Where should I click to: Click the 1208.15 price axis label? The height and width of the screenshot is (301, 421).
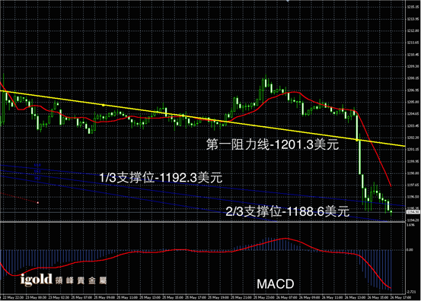(413, 78)
